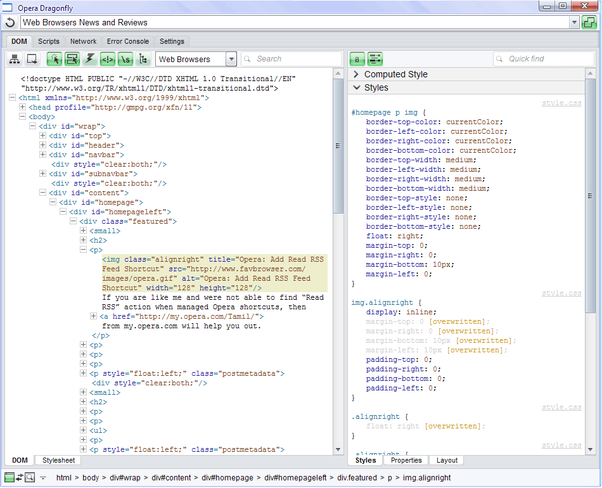The image size is (602, 488).
Task: Click the DOM tree snapshot icon
Action: tap(15, 59)
